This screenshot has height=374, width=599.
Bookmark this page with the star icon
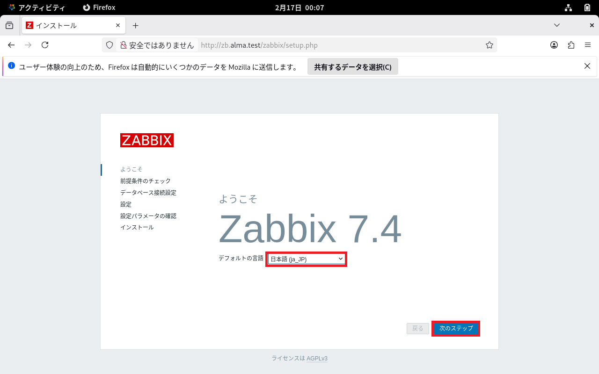coord(489,45)
